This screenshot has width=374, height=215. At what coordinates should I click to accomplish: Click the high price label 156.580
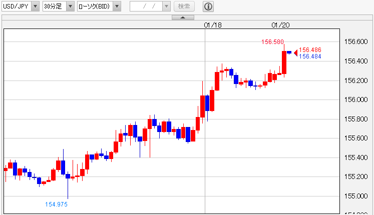point(272,42)
